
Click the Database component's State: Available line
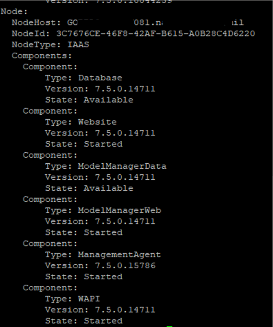[89, 100]
